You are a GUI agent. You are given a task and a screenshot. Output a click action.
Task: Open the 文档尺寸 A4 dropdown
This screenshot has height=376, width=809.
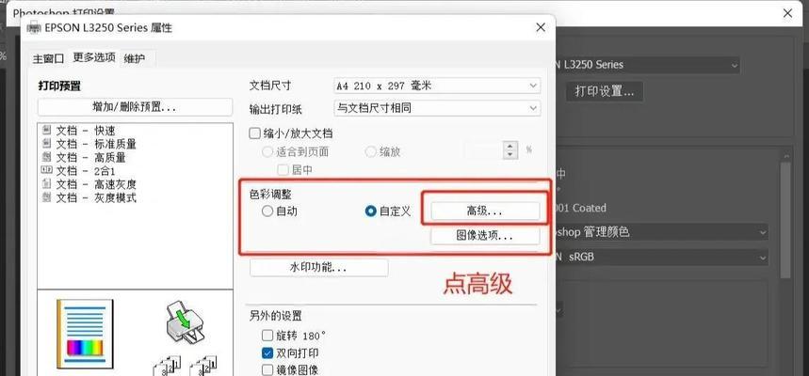click(x=437, y=86)
